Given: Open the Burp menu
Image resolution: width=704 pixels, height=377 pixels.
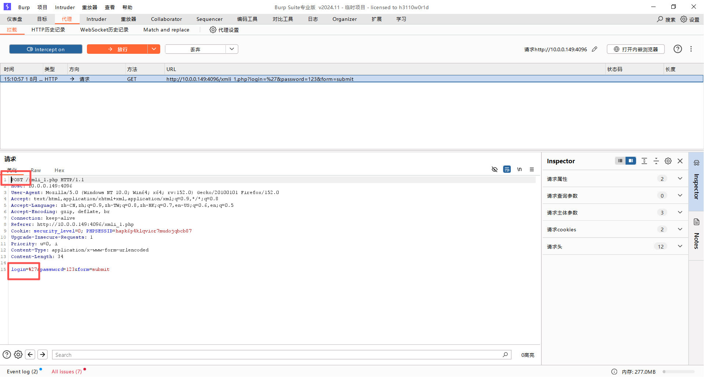Looking at the screenshot, I should click(24, 7).
